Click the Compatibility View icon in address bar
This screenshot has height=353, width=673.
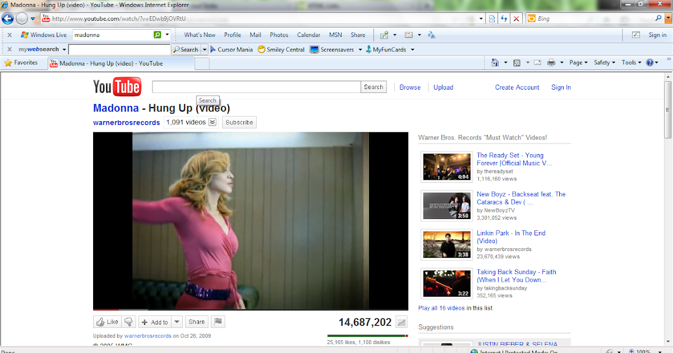click(x=492, y=18)
